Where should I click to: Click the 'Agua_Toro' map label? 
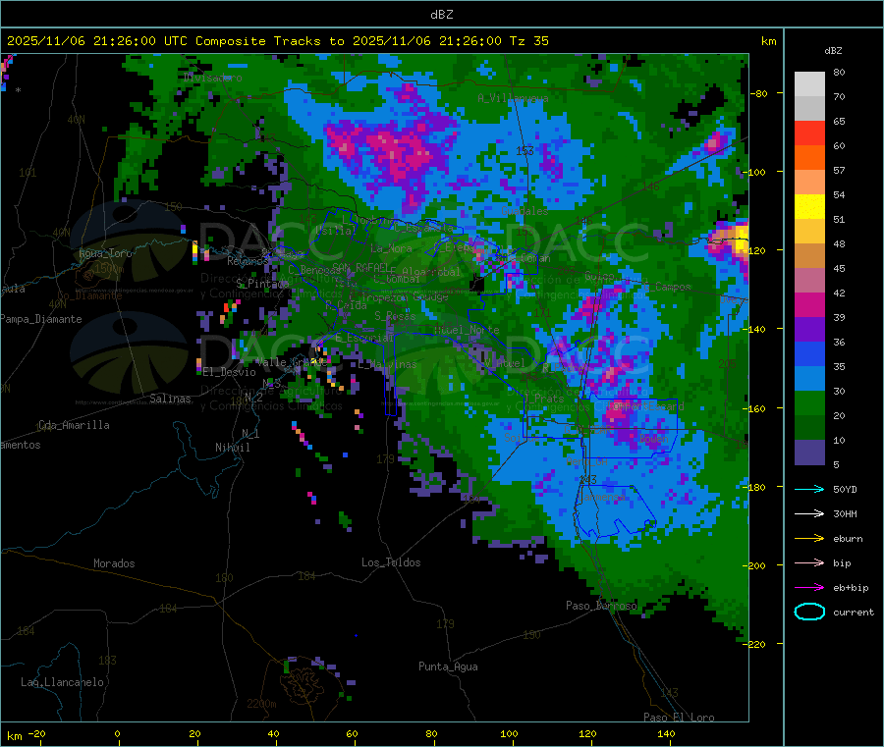pyautogui.click(x=105, y=253)
